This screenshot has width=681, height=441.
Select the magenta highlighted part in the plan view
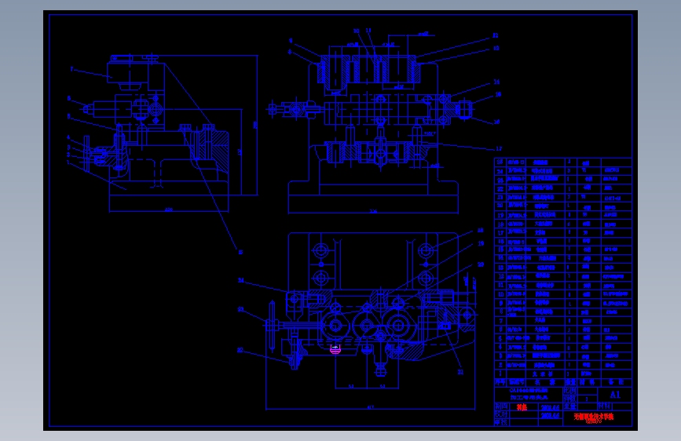[x=335, y=349]
